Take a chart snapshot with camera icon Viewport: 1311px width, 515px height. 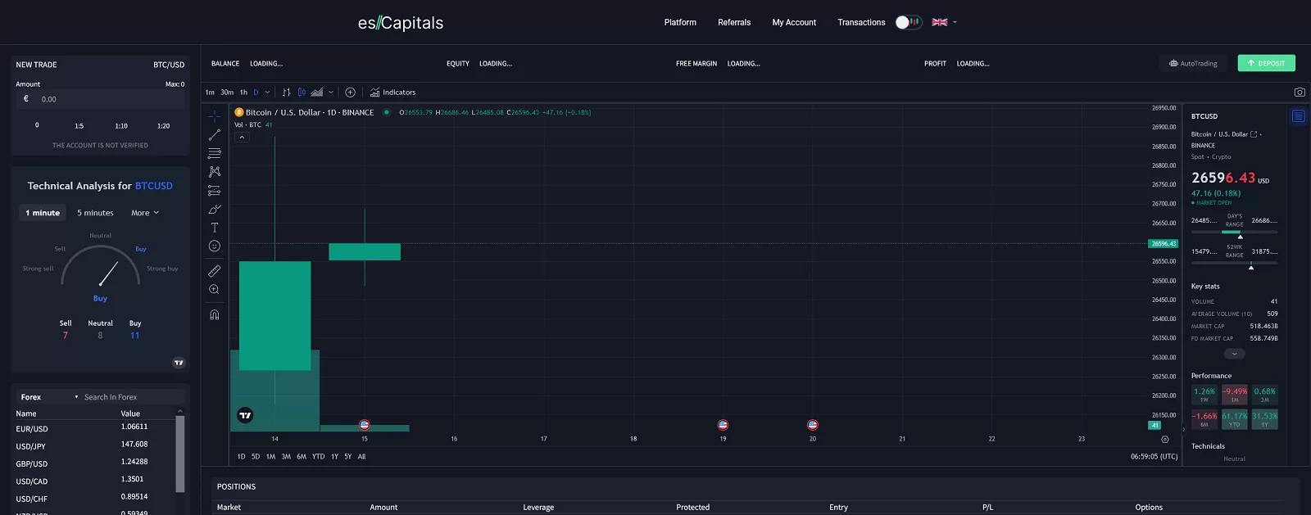(x=1300, y=93)
